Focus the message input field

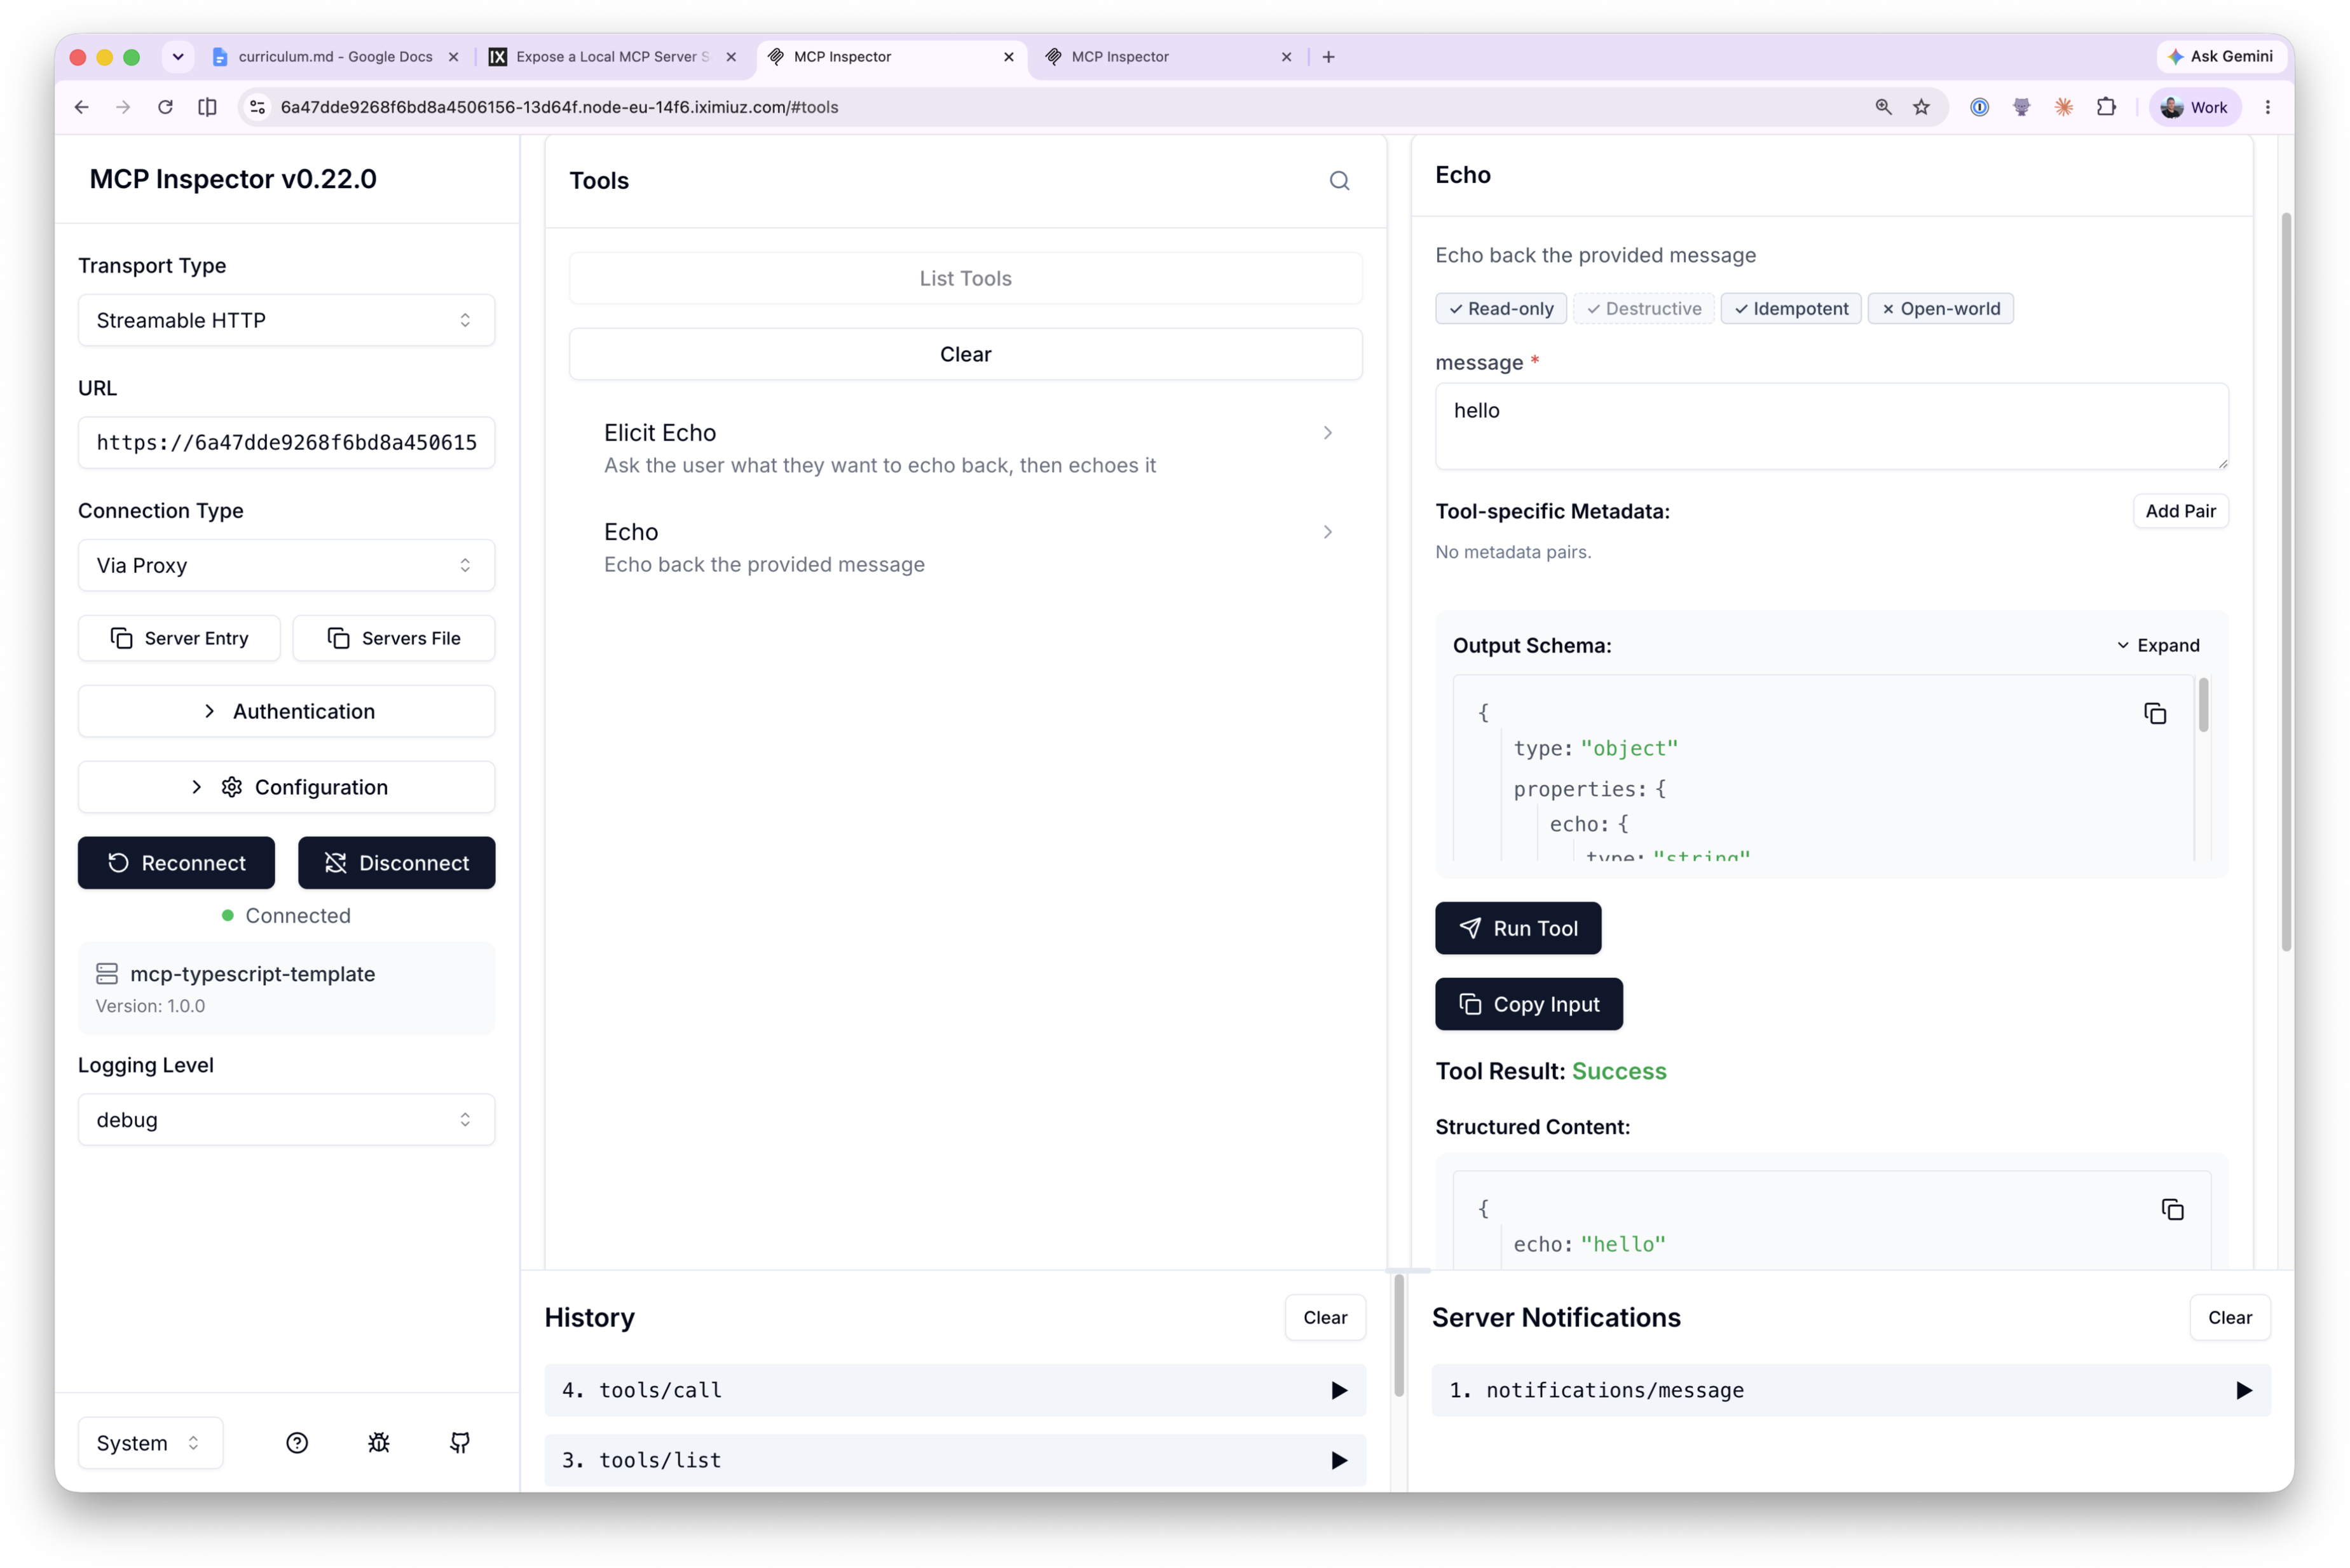click(1831, 426)
